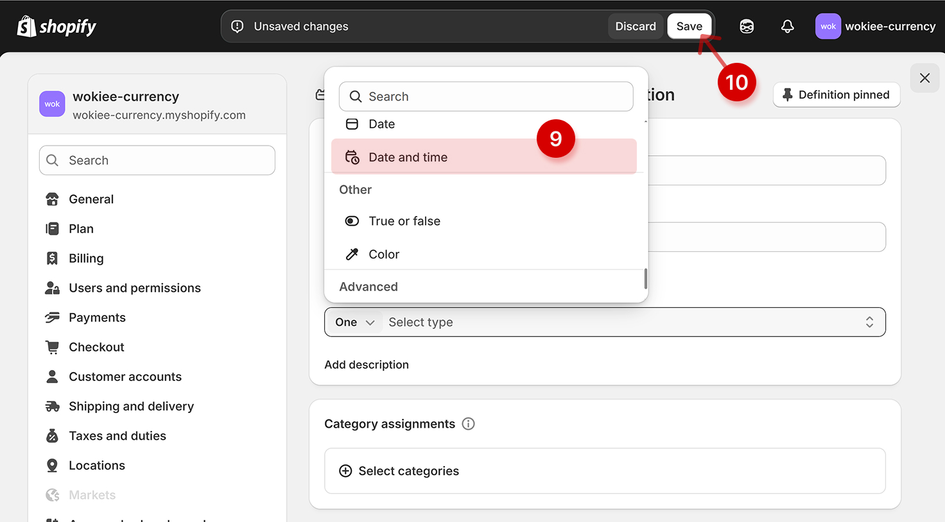Click the Shopify logo in header
Viewport: 945px width, 522px height.
(56, 26)
